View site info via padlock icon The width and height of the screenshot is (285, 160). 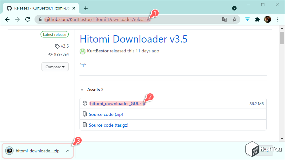tap(40, 19)
